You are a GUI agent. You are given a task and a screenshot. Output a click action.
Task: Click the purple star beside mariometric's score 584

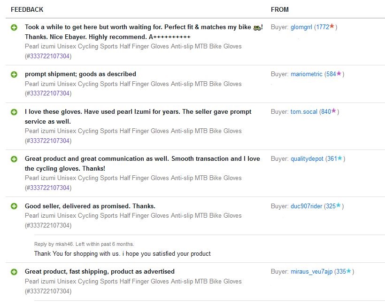339,73
